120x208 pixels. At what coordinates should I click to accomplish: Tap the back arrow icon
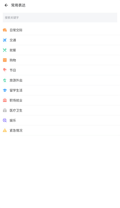click(6, 5)
